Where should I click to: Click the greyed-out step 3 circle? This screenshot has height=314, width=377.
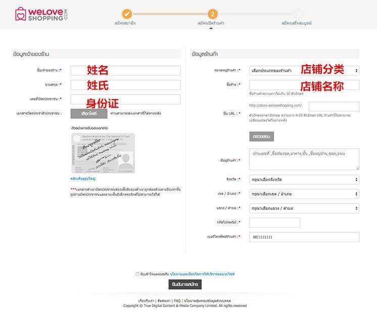298,14
